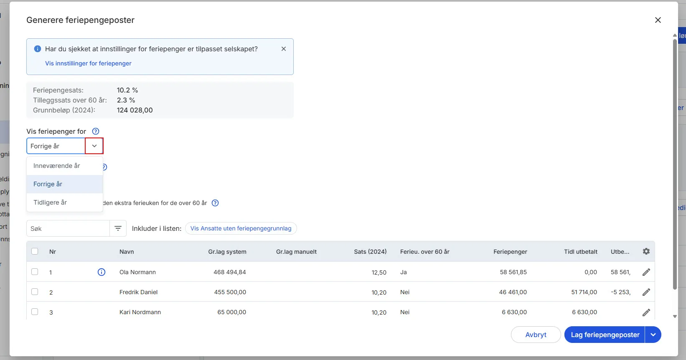Dismiss the feriepenger settings info banner

point(284,49)
